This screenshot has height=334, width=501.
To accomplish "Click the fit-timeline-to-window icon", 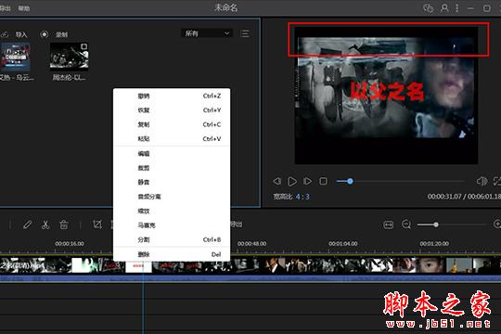I will (x=388, y=225).
